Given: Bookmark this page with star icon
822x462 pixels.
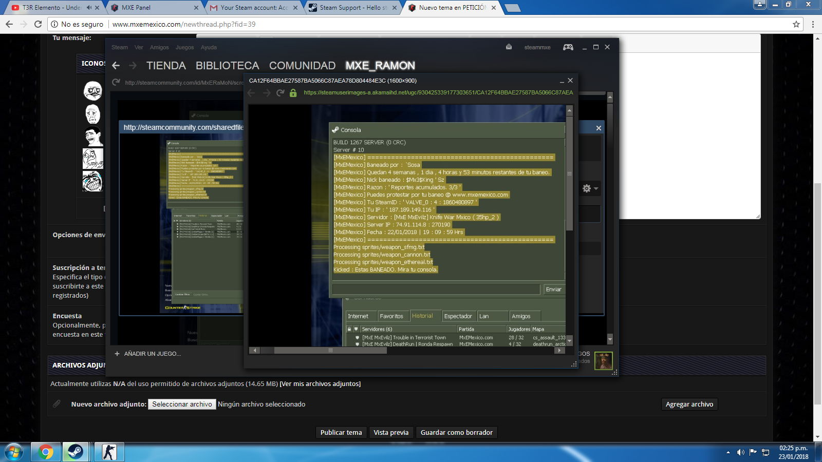Looking at the screenshot, I should (x=796, y=24).
